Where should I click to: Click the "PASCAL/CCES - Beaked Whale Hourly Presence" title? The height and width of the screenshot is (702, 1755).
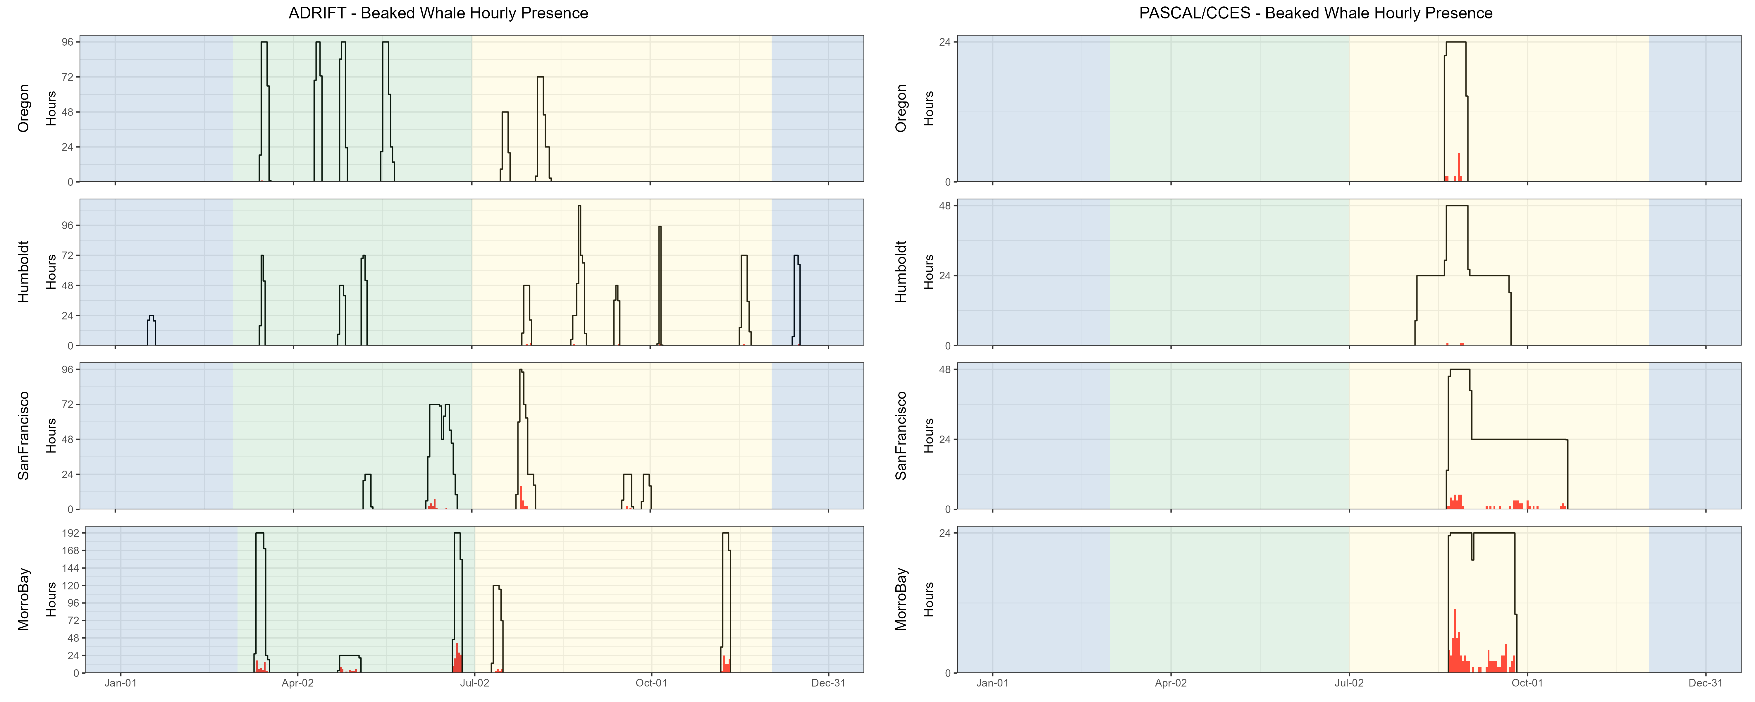coord(1316,13)
